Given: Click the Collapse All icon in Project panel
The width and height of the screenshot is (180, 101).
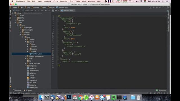Looking at the screenshot, I should (x=42, y=10).
